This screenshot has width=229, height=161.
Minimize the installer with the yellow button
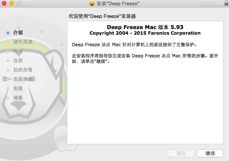(x=12, y=3)
